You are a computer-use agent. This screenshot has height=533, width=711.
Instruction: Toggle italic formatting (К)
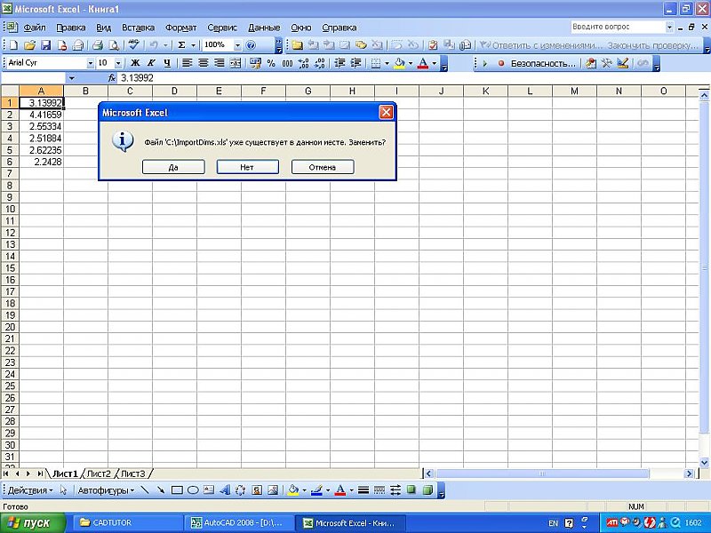pos(151,63)
